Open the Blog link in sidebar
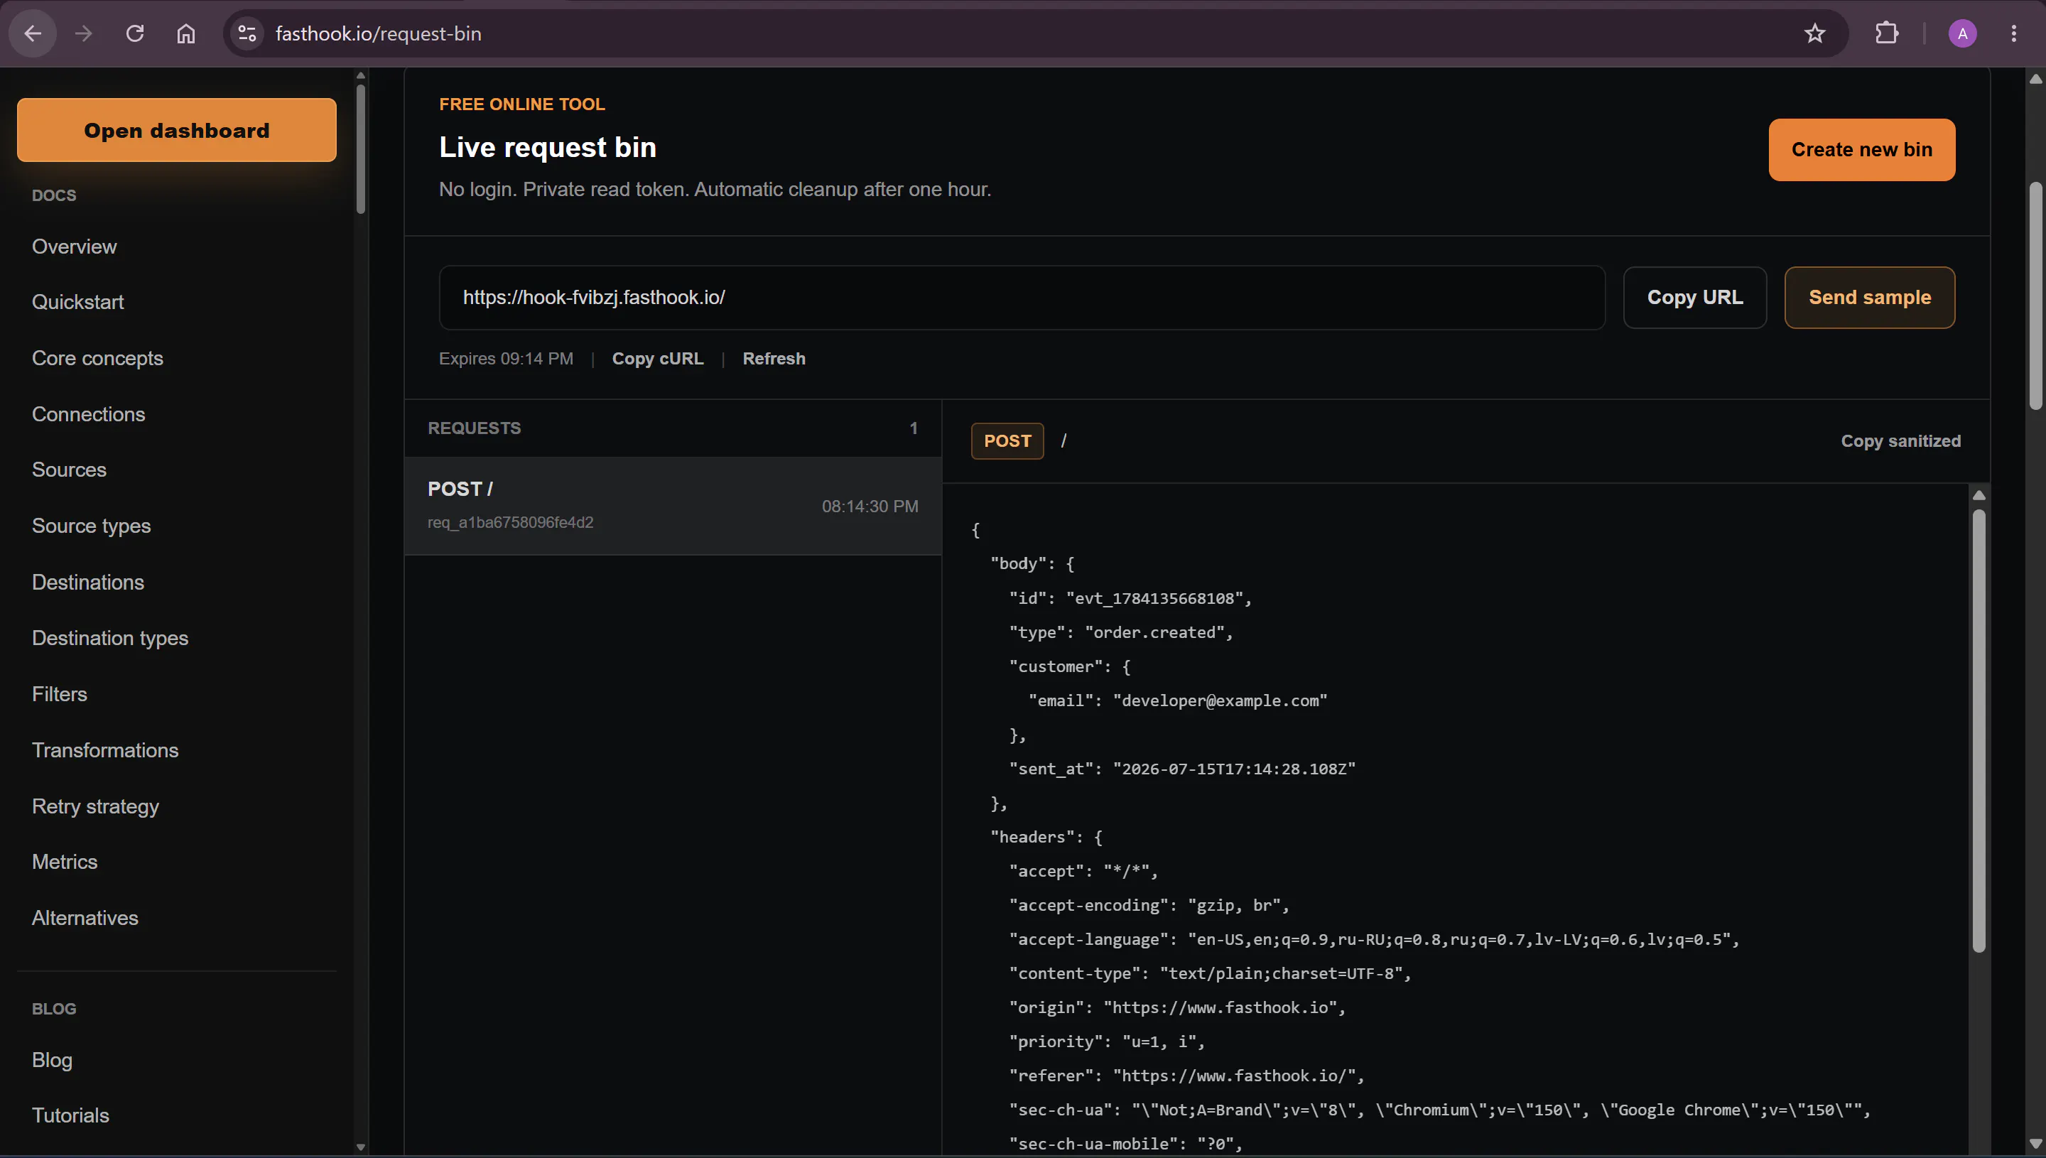2046x1158 pixels. pyautogui.click(x=52, y=1060)
